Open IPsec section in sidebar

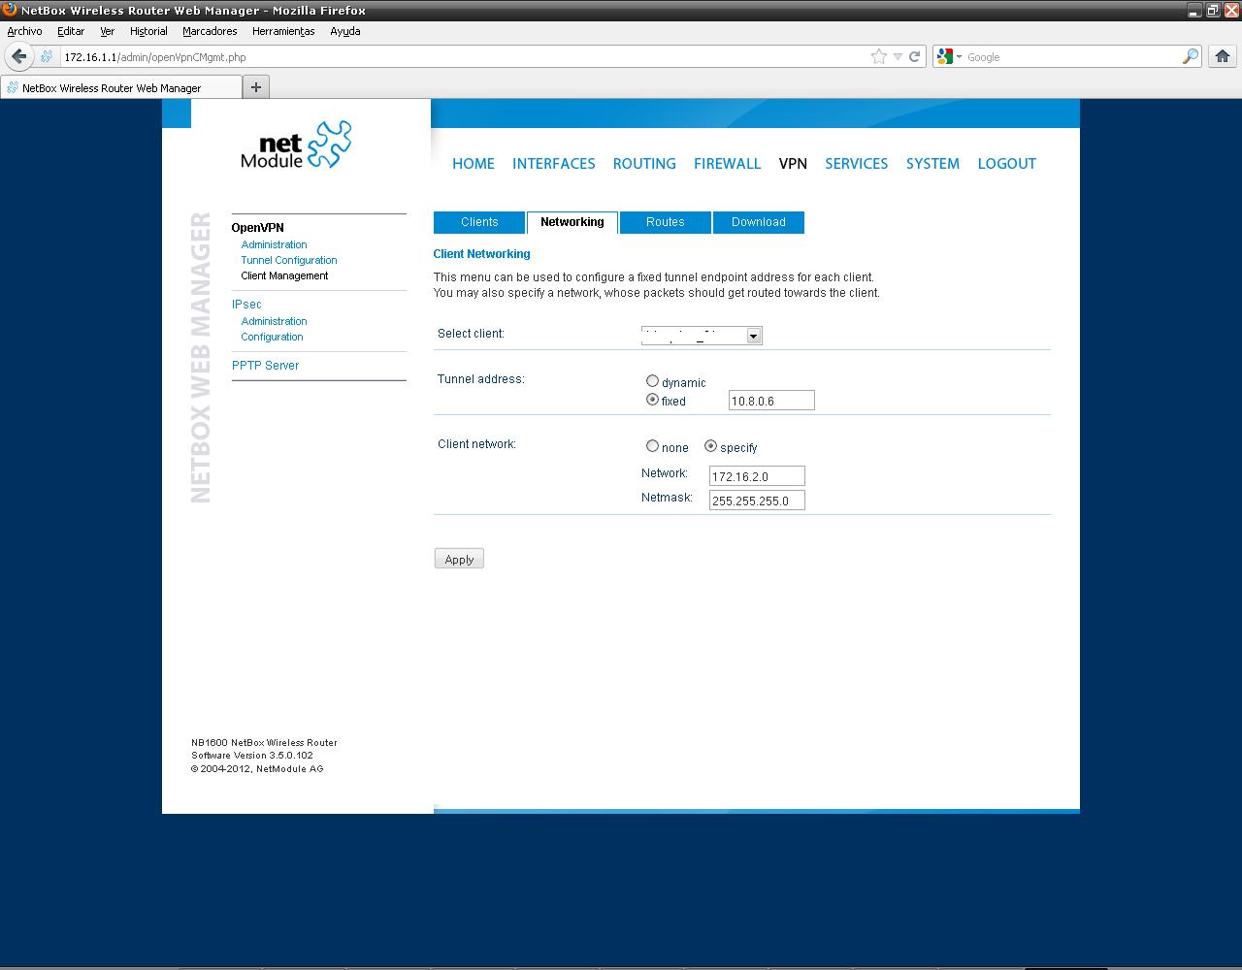(x=246, y=305)
